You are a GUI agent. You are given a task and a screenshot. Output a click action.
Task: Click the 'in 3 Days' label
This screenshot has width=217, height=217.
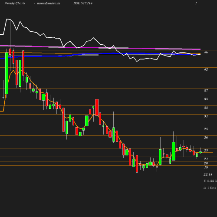[x=210, y=188]
